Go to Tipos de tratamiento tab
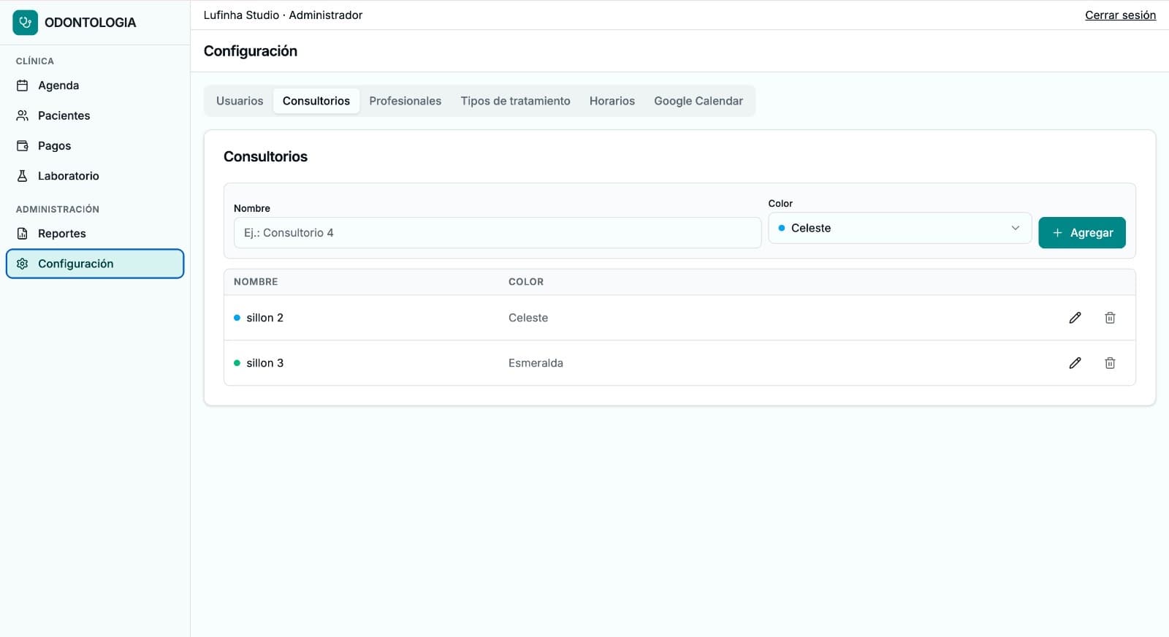 click(x=515, y=101)
